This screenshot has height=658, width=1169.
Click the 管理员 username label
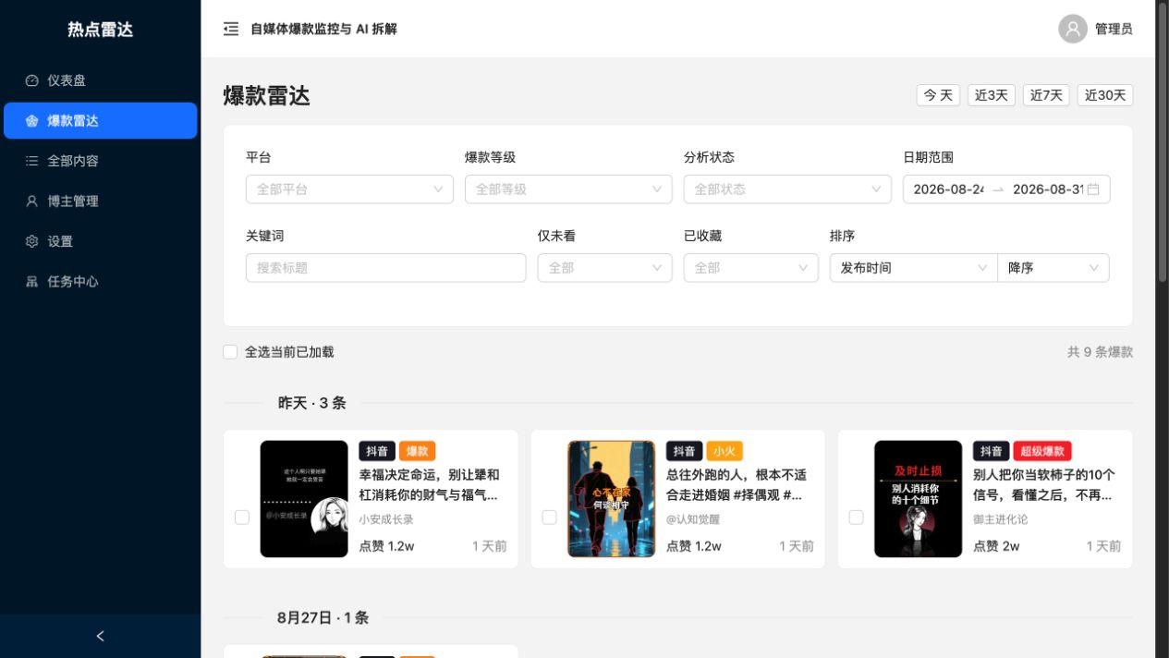[1114, 29]
